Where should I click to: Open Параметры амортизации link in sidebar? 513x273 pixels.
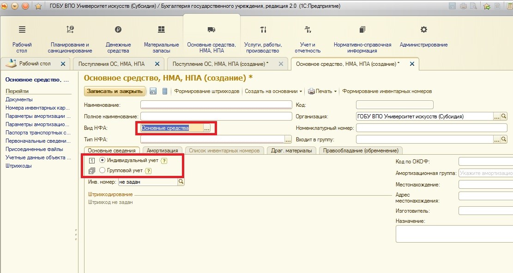tap(38, 116)
